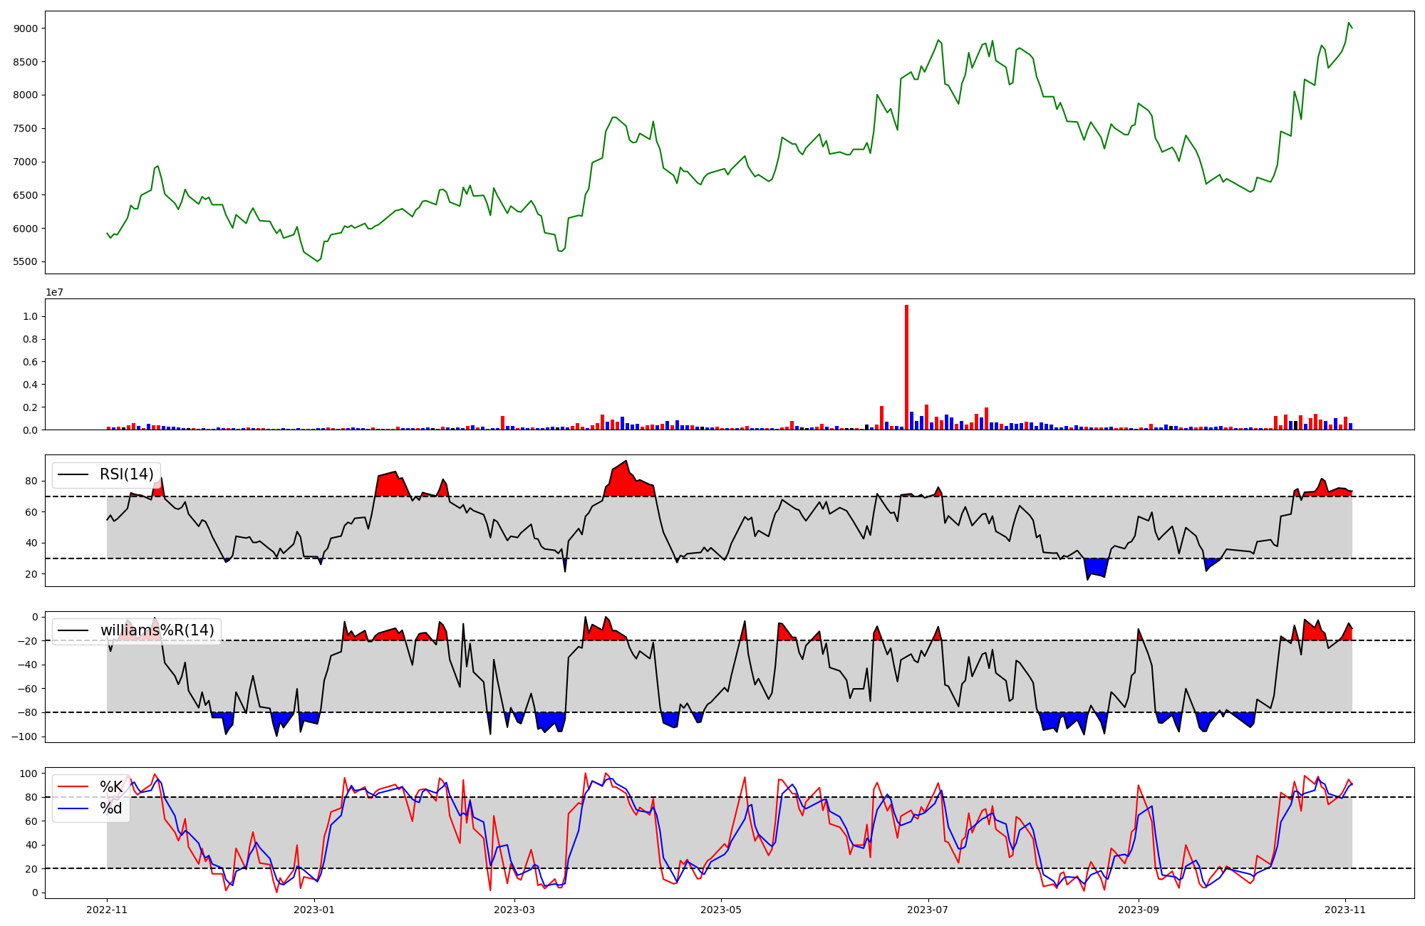Screen dimensions: 1425x926
Task: Click the 1e7 volume scale label
Action: pyautogui.click(x=54, y=293)
